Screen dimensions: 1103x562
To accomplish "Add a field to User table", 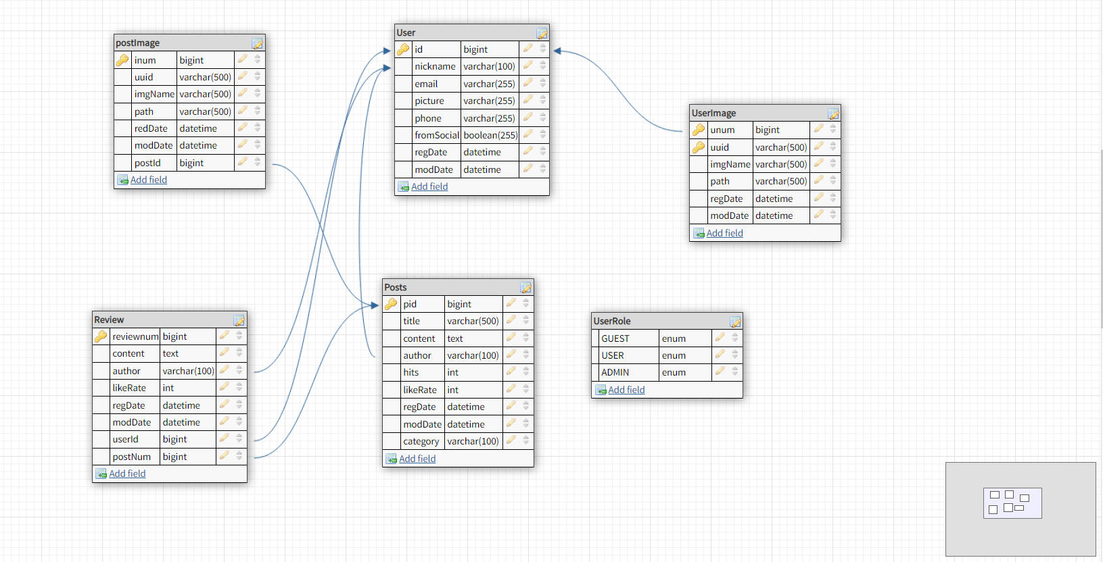I will 429,186.
